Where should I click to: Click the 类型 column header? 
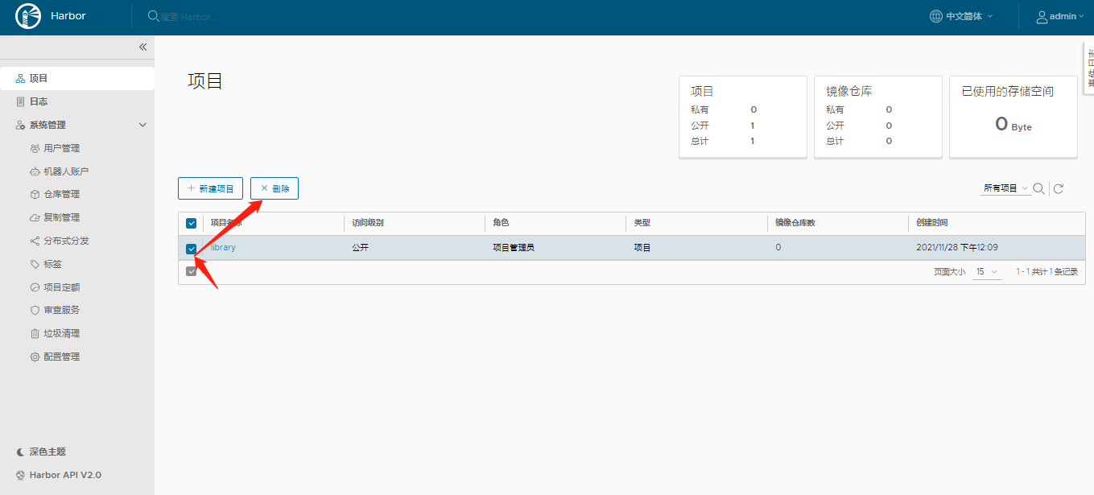point(642,223)
